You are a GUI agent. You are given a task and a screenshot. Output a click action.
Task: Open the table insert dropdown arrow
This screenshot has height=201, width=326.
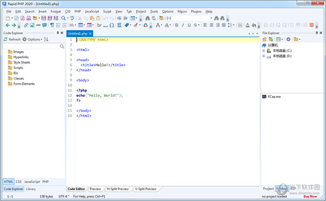[x=84, y=26]
